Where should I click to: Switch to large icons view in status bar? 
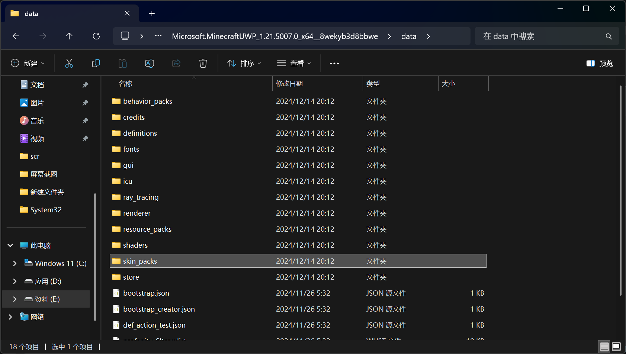pyautogui.click(x=616, y=347)
